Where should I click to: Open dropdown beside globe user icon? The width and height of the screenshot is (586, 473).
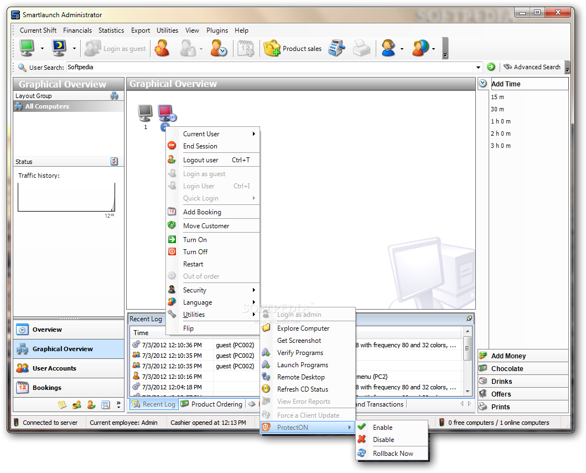point(433,49)
